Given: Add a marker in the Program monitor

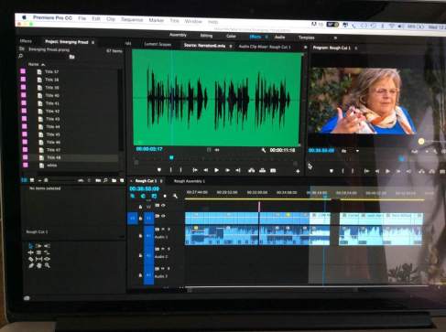Looking at the screenshot, I should 332,171.
